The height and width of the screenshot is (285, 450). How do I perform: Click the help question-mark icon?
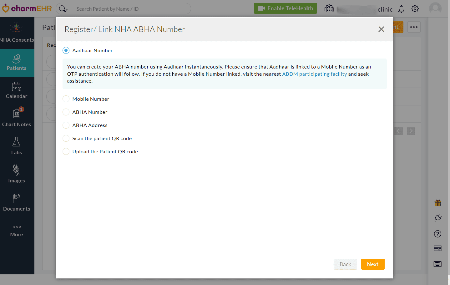pos(437,234)
